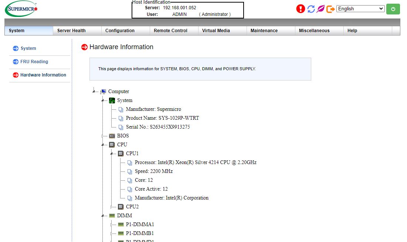Open the Maintenance menu
407x242 pixels.
pyautogui.click(x=271, y=31)
